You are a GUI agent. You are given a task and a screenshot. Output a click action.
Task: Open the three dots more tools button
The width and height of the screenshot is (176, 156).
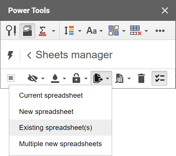pyautogui.click(x=160, y=31)
